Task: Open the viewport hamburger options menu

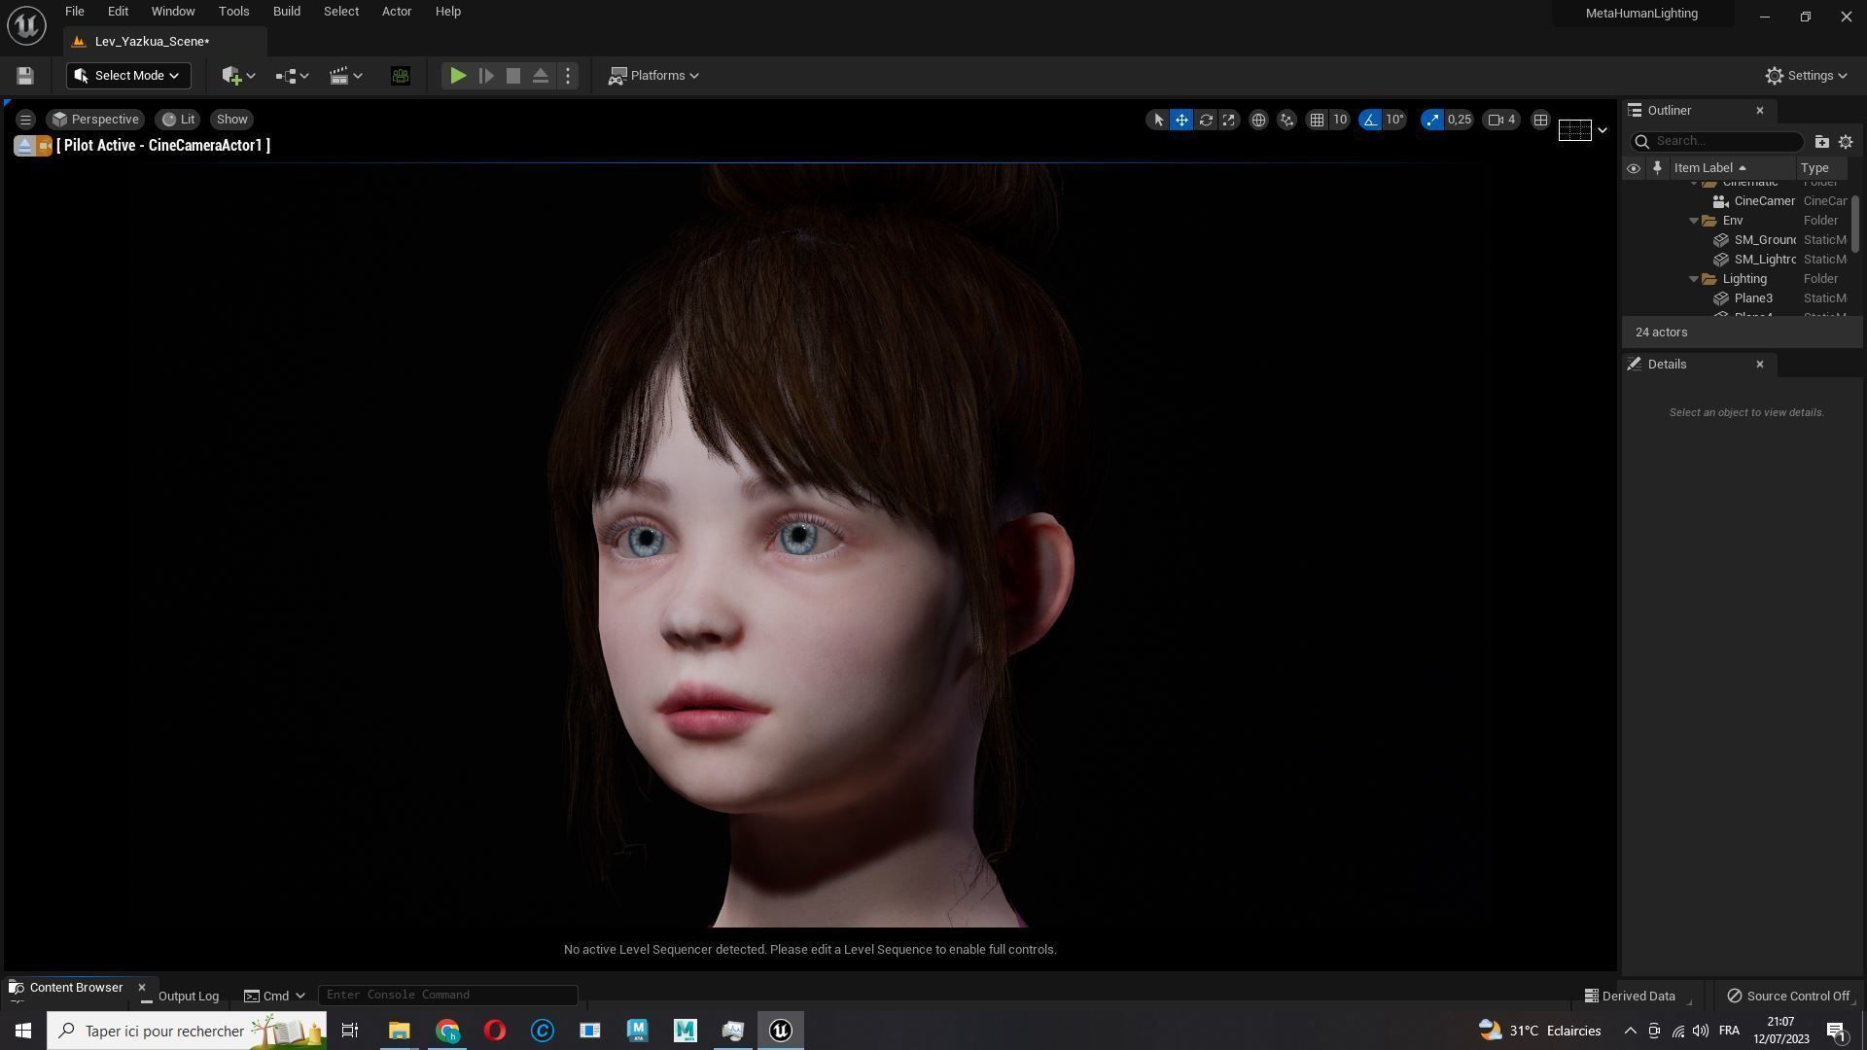Action: coord(25,120)
